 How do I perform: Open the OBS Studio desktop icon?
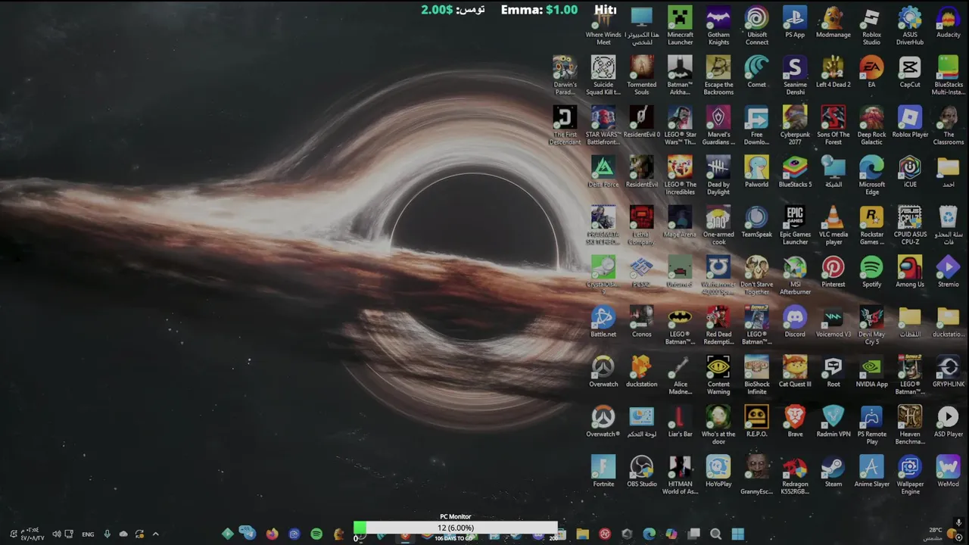pos(641,472)
